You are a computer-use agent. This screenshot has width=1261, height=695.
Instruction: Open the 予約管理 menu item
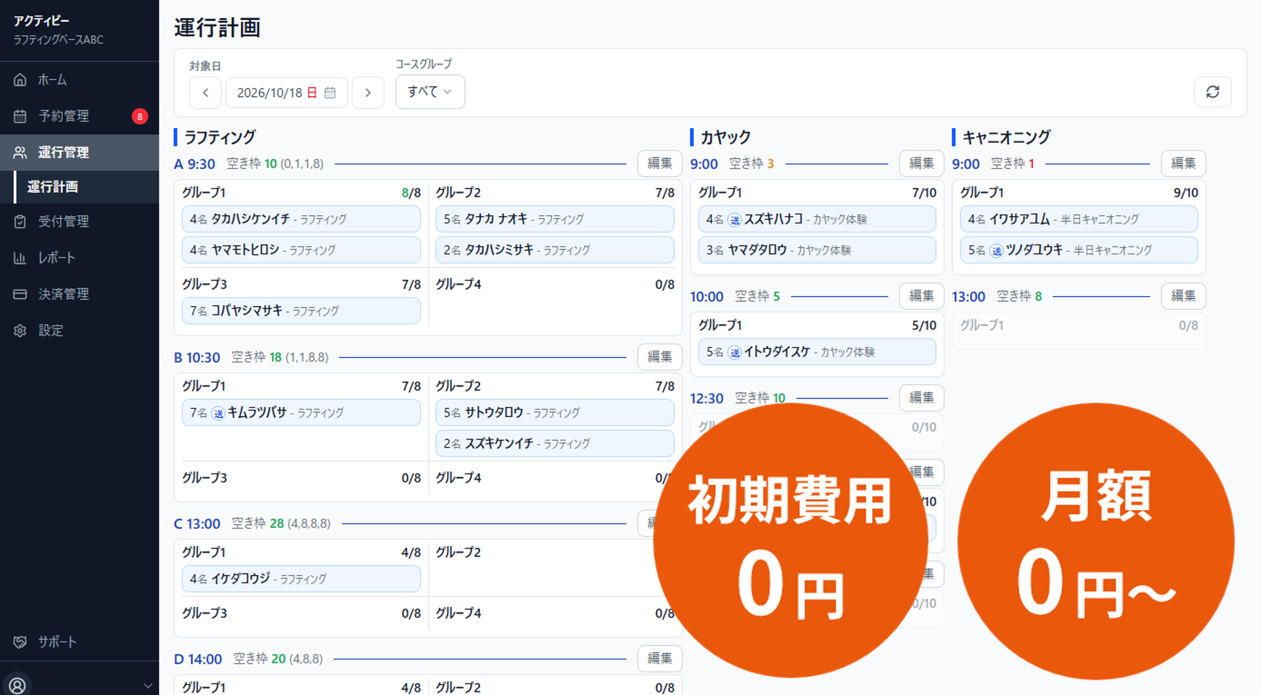point(79,116)
